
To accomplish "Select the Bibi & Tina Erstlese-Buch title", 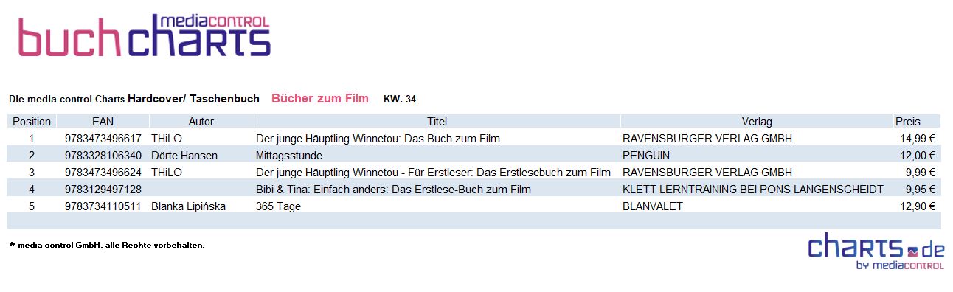I will [x=393, y=190].
